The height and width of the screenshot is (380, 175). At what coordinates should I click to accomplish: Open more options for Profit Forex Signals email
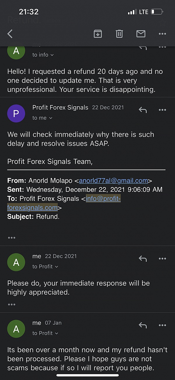tap(162, 110)
